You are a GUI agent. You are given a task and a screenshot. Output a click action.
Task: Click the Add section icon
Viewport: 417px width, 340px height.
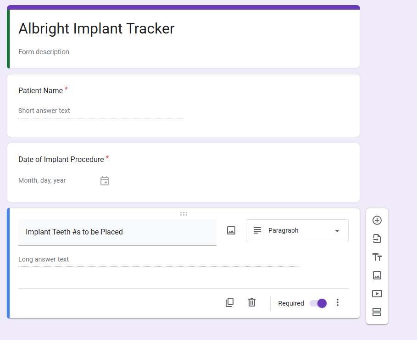tap(377, 312)
